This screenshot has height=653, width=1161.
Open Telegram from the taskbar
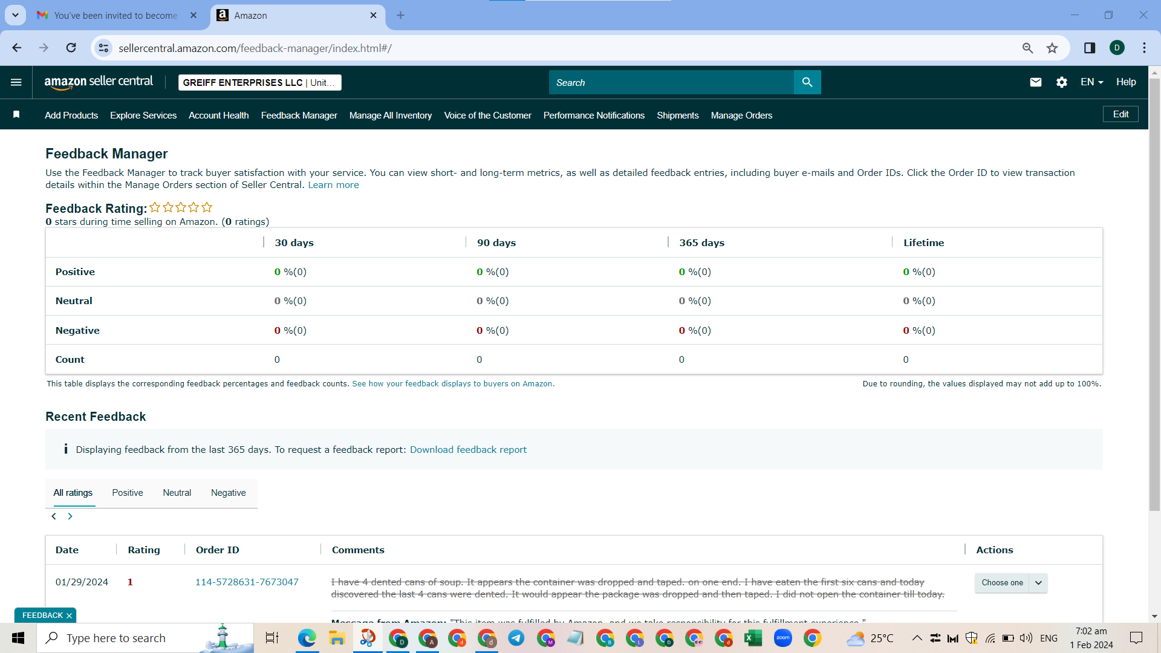516,638
